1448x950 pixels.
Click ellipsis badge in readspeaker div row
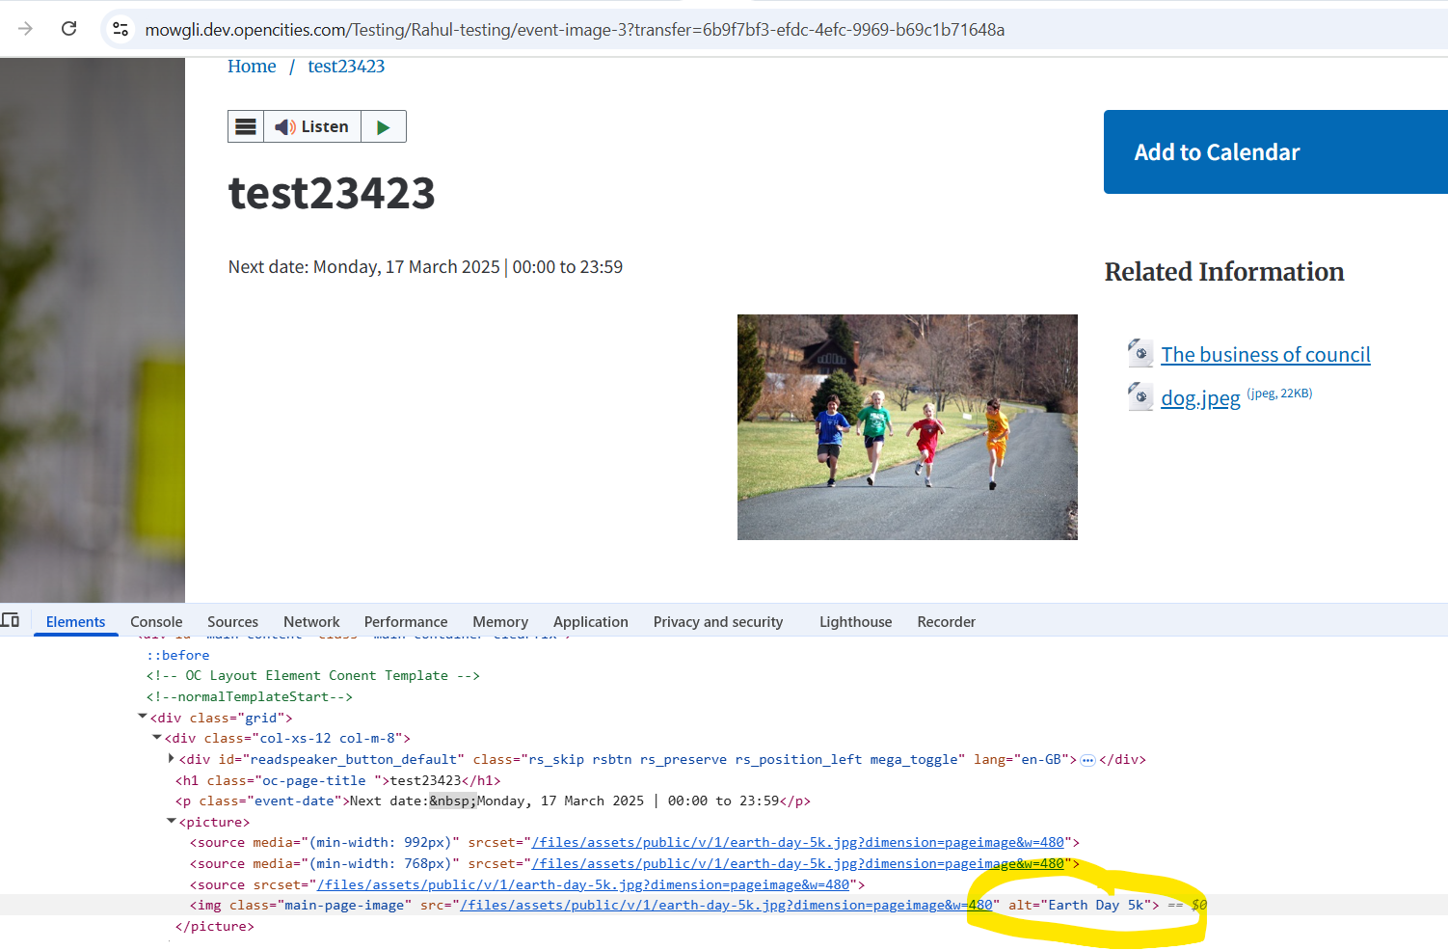click(x=1087, y=760)
